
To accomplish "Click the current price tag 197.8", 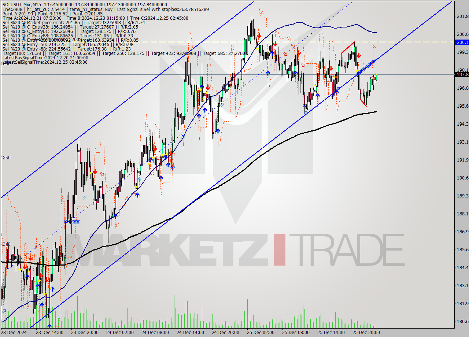I will point(462,74).
